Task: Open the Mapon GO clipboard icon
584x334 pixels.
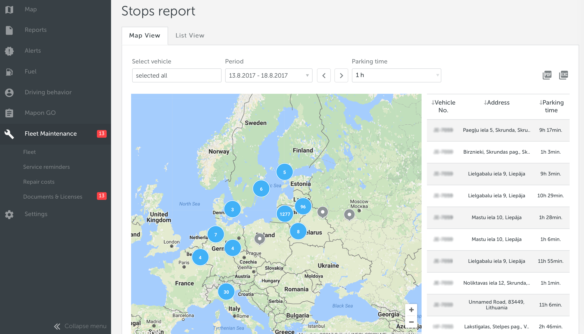Action: pos(9,113)
